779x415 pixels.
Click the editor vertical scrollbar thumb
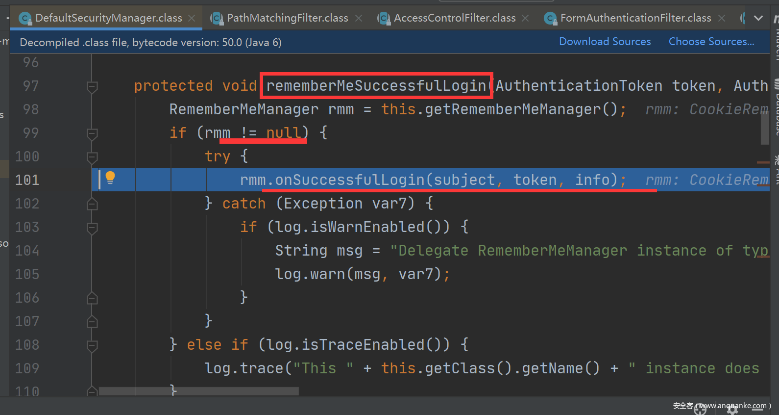[764, 128]
